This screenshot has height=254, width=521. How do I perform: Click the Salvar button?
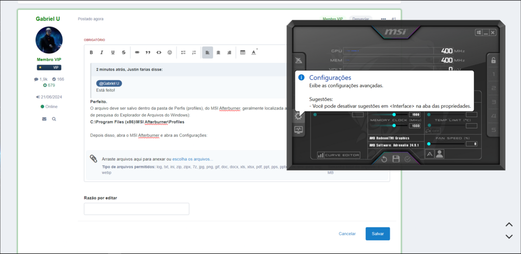[x=377, y=234]
